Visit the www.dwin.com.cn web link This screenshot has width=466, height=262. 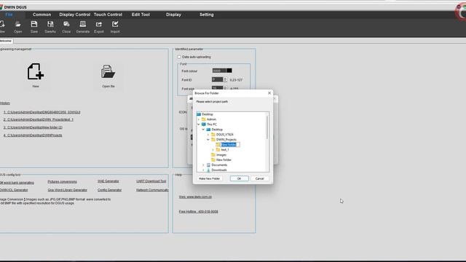click(x=195, y=197)
